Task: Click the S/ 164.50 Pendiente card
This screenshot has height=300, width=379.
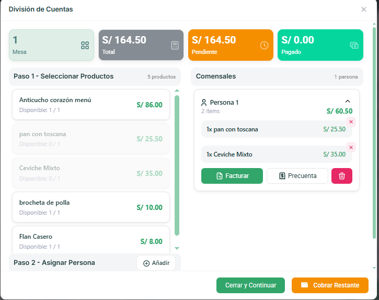Action: pos(231,45)
